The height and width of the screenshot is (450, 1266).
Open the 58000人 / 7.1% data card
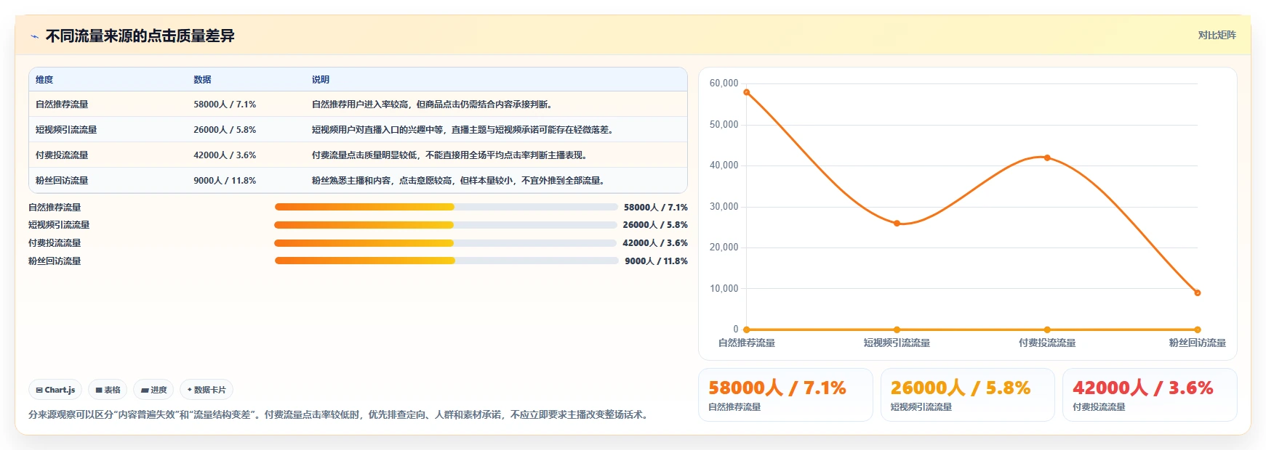coord(785,395)
